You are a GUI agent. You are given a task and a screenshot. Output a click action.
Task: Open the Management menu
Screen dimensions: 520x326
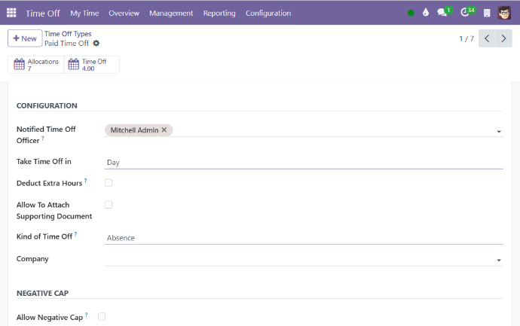click(x=171, y=13)
